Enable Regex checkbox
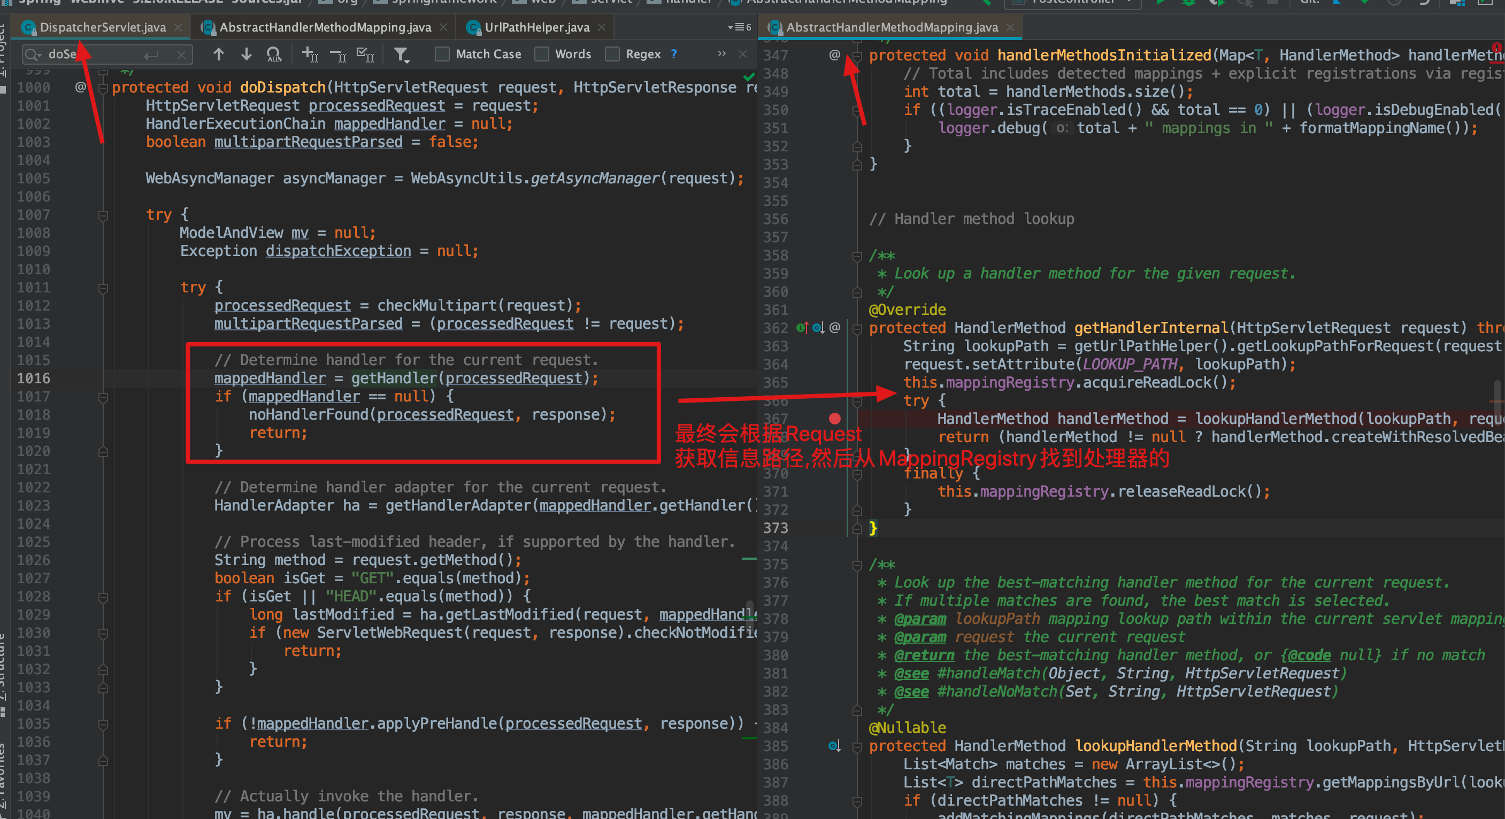1505x819 pixels. click(612, 55)
